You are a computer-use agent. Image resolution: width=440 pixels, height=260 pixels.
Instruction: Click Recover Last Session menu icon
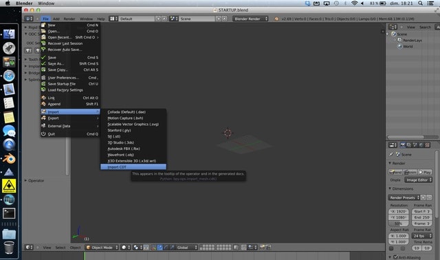coord(43,43)
